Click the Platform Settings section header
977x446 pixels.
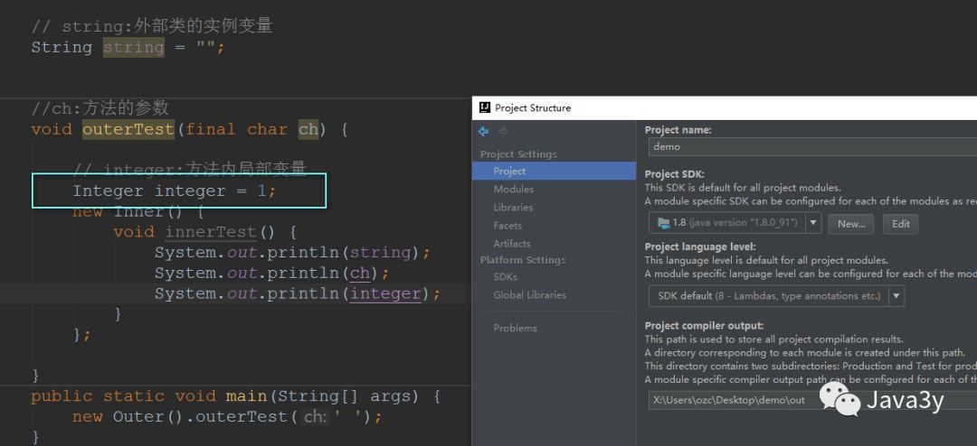523,260
